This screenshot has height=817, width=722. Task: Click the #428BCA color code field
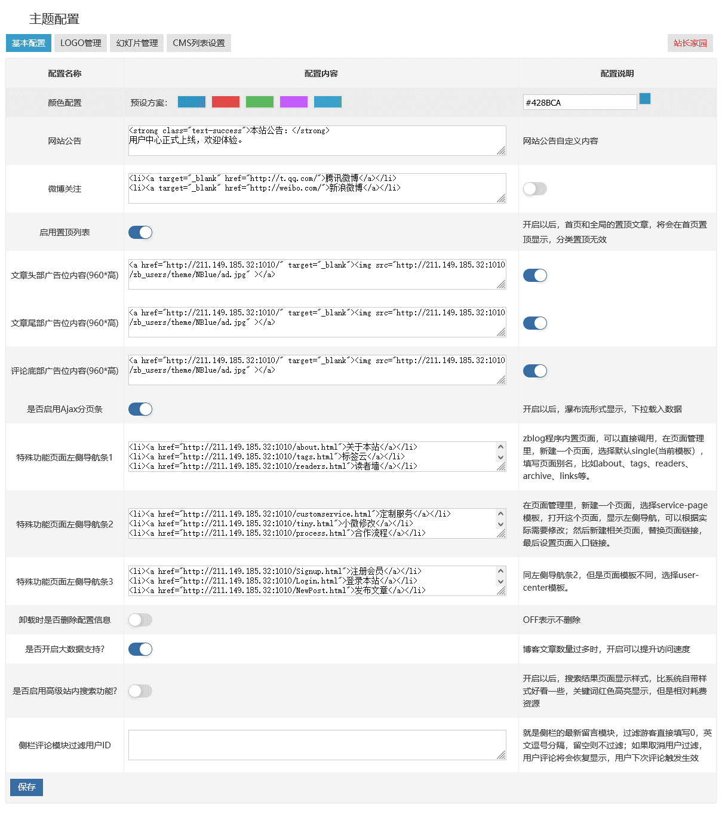pyautogui.click(x=580, y=102)
